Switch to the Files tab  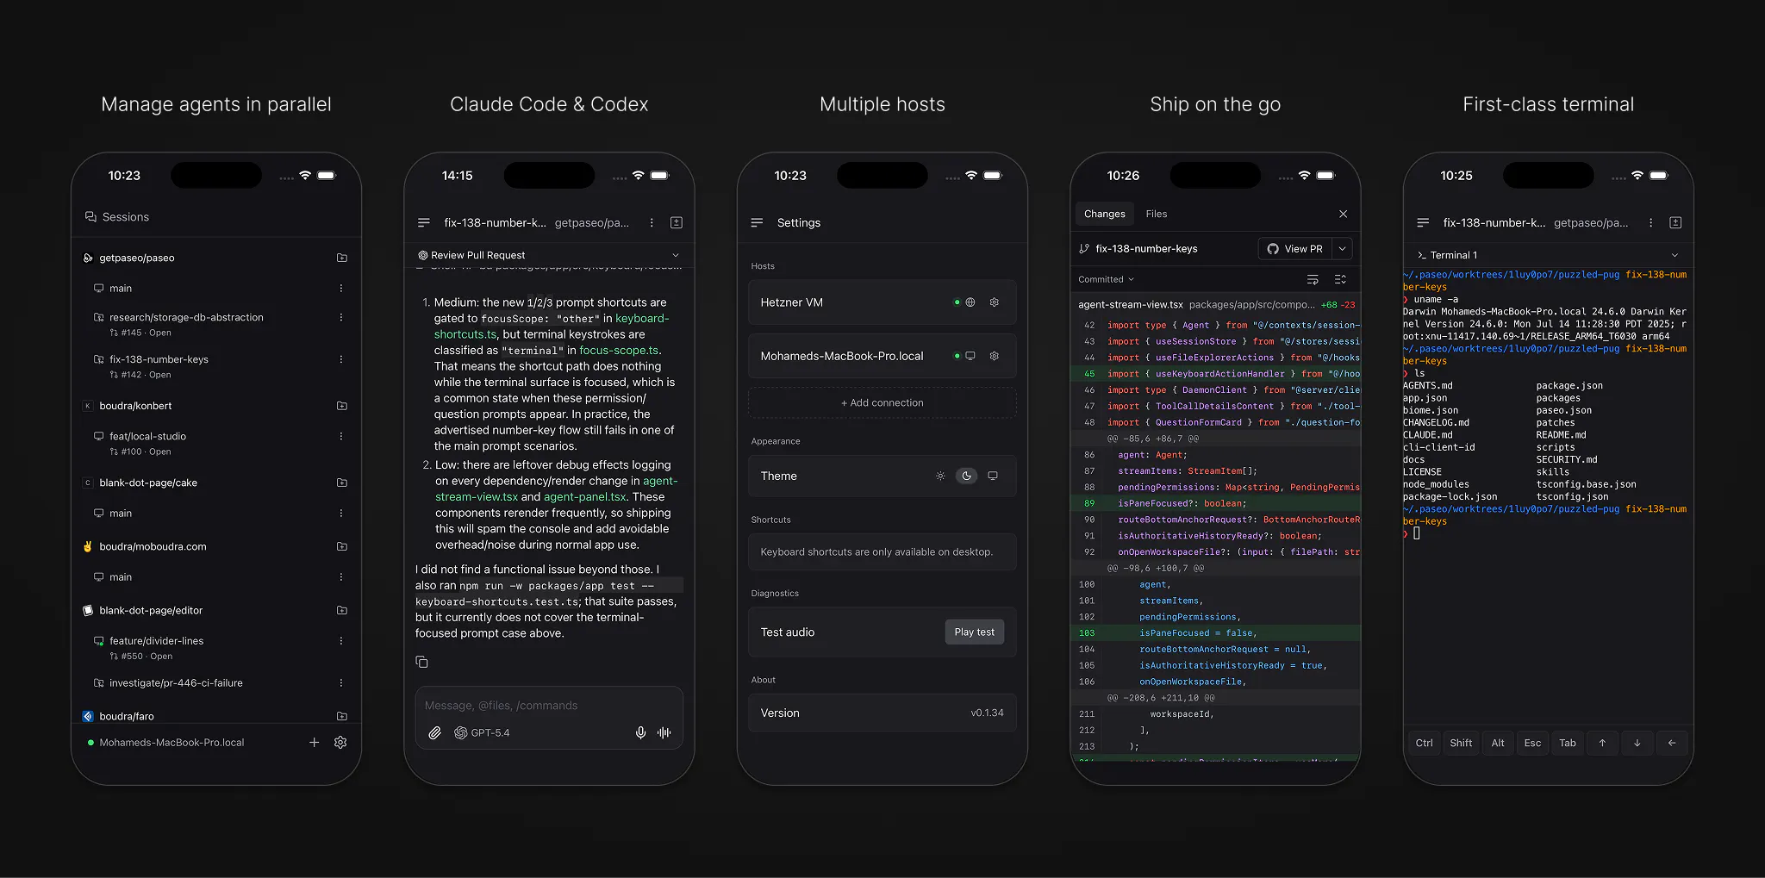[x=1156, y=214]
